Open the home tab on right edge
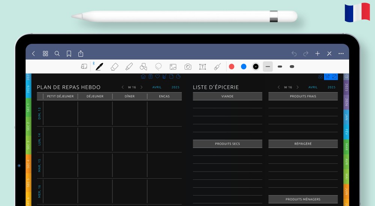This screenshot has width=375, height=206. (x=346, y=76)
